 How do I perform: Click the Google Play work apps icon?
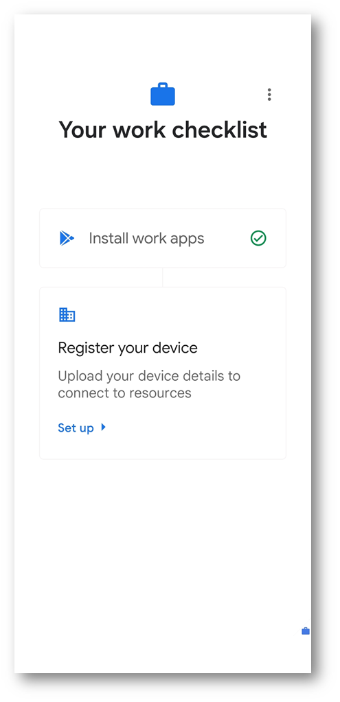point(67,238)
